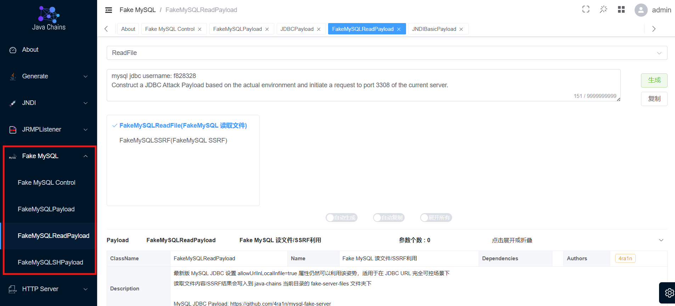Click the sparkle effect icon in the header
675x306 pixels.
(x=603, y=10)
